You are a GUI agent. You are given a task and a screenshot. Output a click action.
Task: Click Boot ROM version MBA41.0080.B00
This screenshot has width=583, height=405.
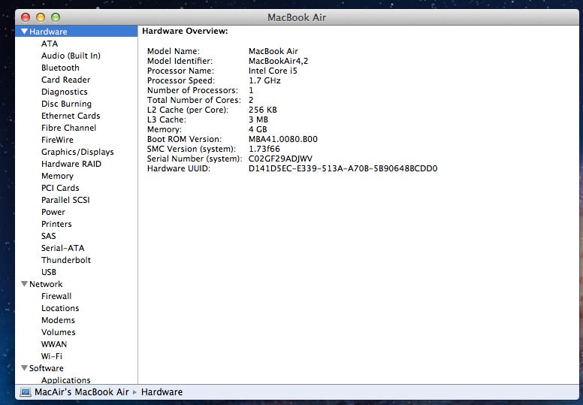point(283,139)
